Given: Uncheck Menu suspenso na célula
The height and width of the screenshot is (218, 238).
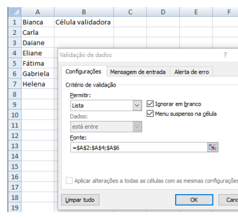Looking at the screenshot, I should (x=150, y=113).
